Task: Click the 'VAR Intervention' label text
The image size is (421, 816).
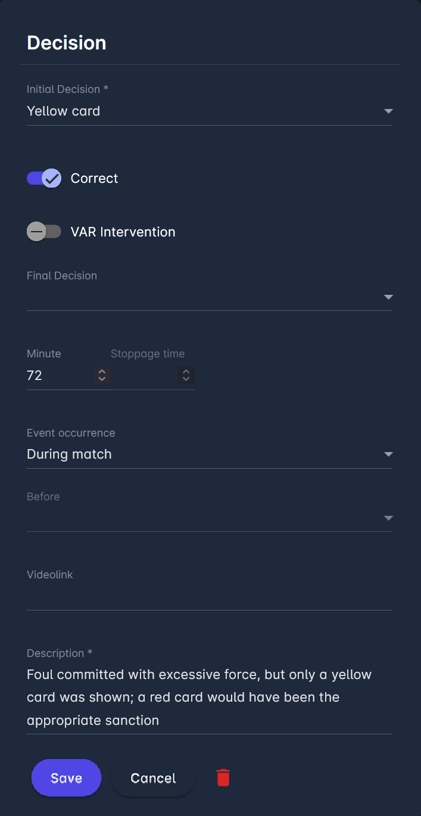Action: click(123, 232)
